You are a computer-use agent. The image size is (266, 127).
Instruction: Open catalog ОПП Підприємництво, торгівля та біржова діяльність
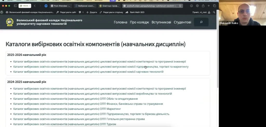91,114
